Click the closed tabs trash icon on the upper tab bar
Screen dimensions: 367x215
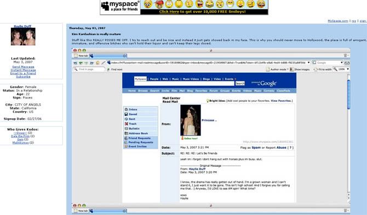point(346,55)
